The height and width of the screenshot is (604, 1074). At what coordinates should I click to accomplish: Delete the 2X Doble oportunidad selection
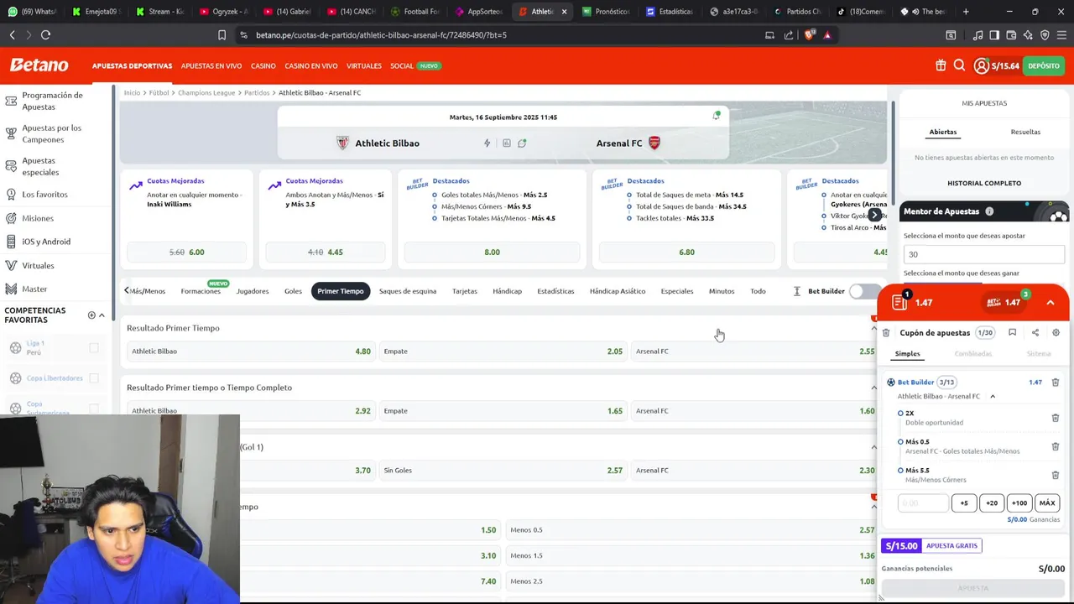tap(1056, 418)
